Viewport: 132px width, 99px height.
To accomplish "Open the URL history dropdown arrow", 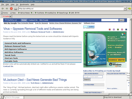I will coord(125,8).
